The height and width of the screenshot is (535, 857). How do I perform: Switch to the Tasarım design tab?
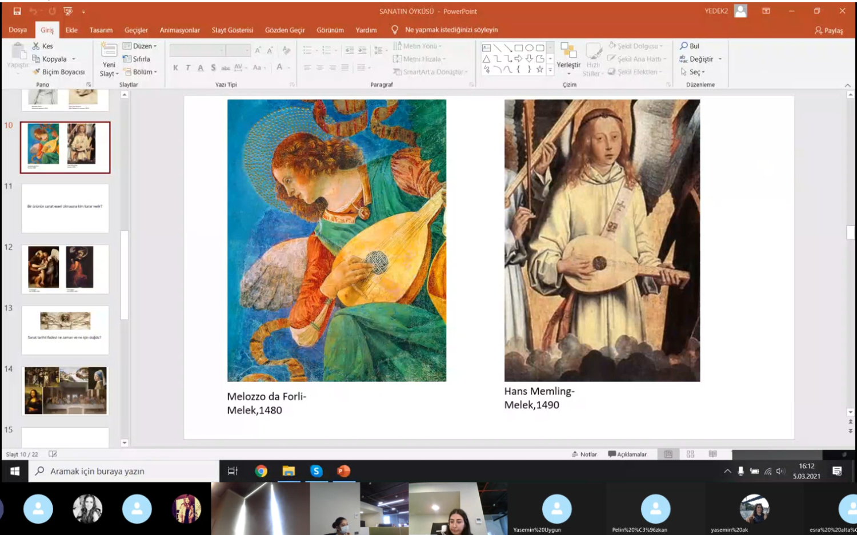click(101, 30)
